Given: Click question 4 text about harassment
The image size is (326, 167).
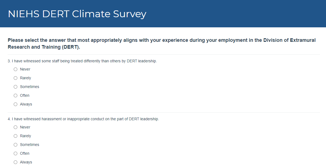Looking at the screenshot, I should (x=83, y=119).
